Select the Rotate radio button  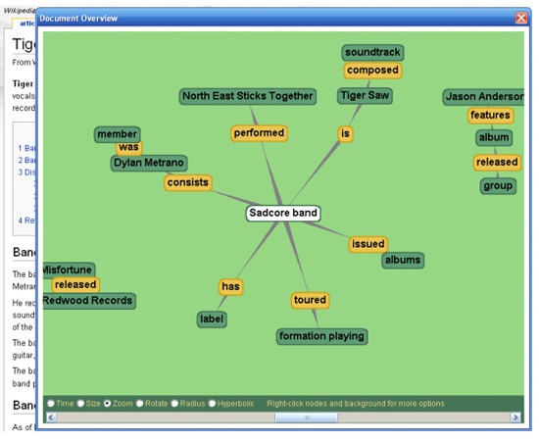click(140, 403)
